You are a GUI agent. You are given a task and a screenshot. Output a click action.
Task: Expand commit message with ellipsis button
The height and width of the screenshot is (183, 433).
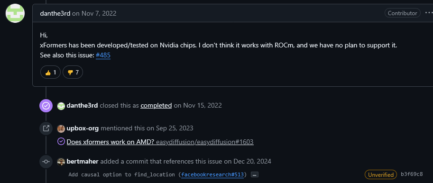[x=254, y=174]
